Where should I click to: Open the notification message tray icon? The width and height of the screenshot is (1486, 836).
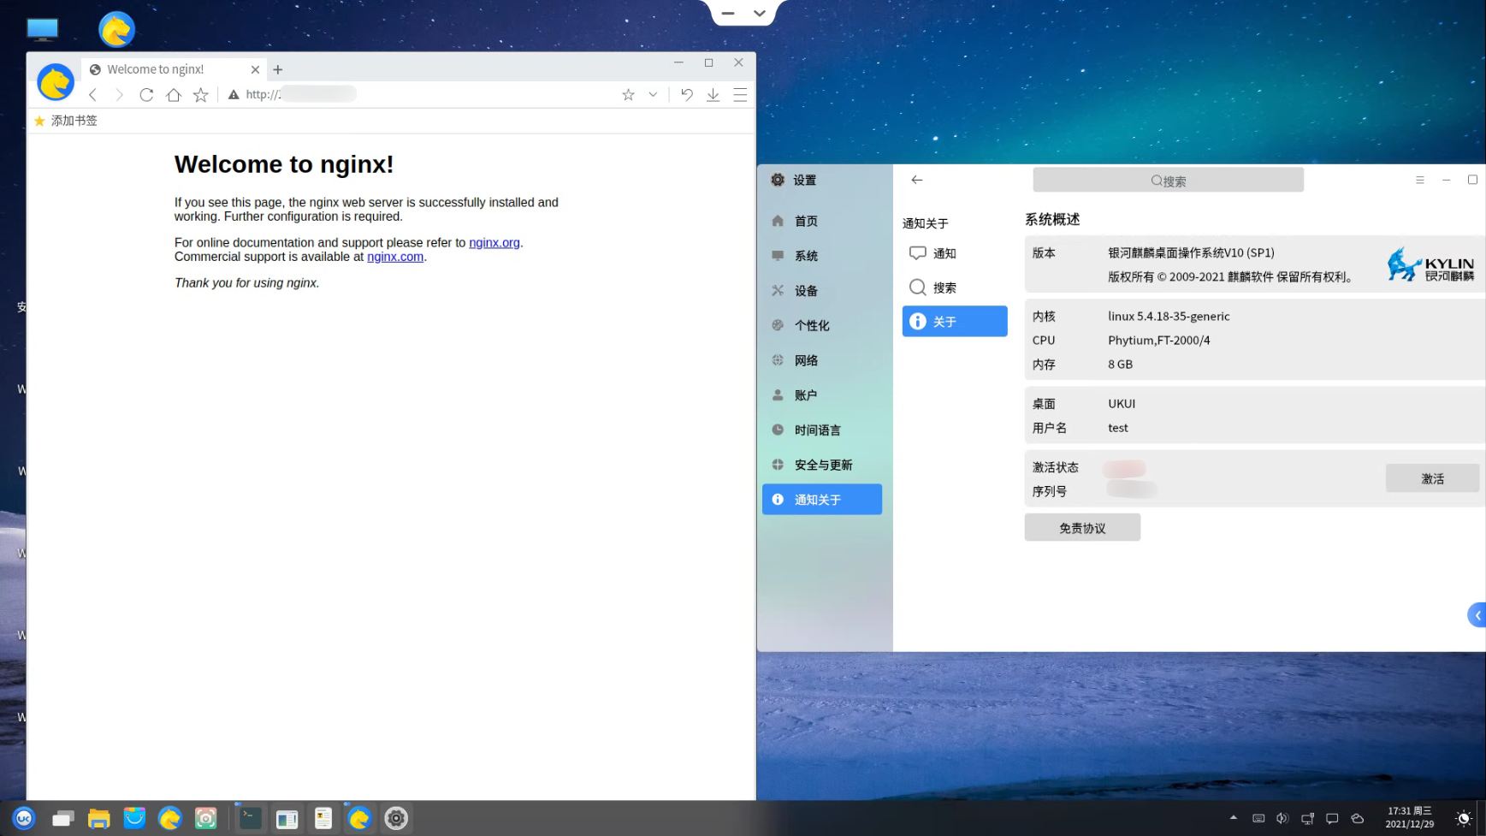point(1332,819)
